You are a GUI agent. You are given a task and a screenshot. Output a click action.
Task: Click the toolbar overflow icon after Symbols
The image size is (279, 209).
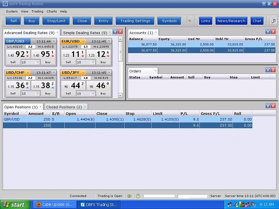click(x=190, y=21)
